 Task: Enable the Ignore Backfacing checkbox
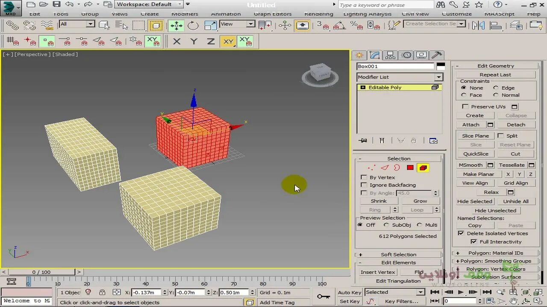pos(364,185)
